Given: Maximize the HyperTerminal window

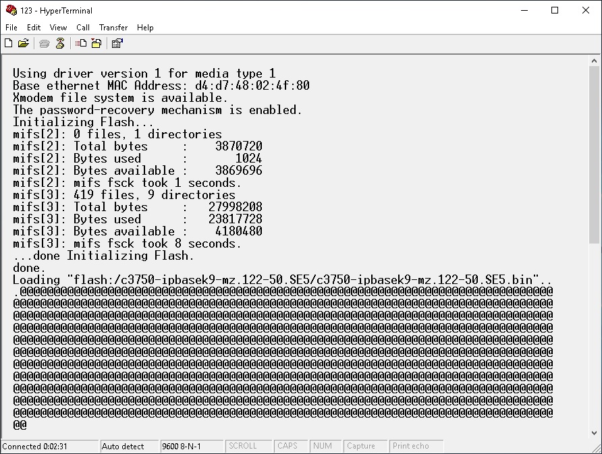Looking at the screenshot, I should pyautogui.click(x=555, y=10).
